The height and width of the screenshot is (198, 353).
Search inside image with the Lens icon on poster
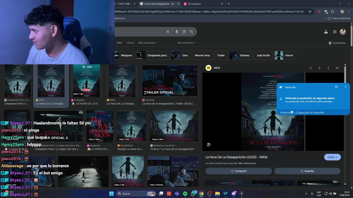point(209,145)
